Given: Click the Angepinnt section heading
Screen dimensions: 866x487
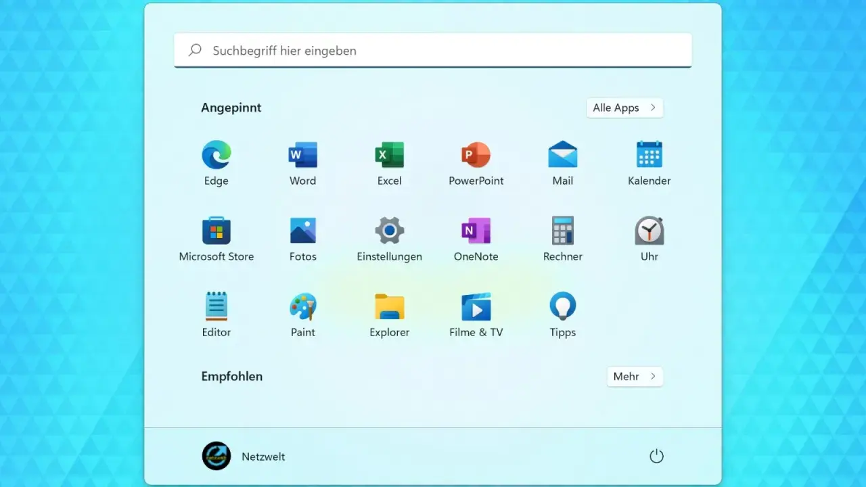Looking at the screenshot, I should point(231,108).
